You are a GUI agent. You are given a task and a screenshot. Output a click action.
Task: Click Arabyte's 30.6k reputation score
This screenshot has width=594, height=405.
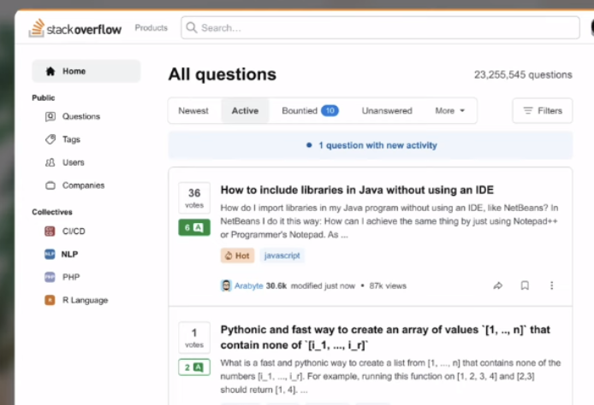click(276, 286)
